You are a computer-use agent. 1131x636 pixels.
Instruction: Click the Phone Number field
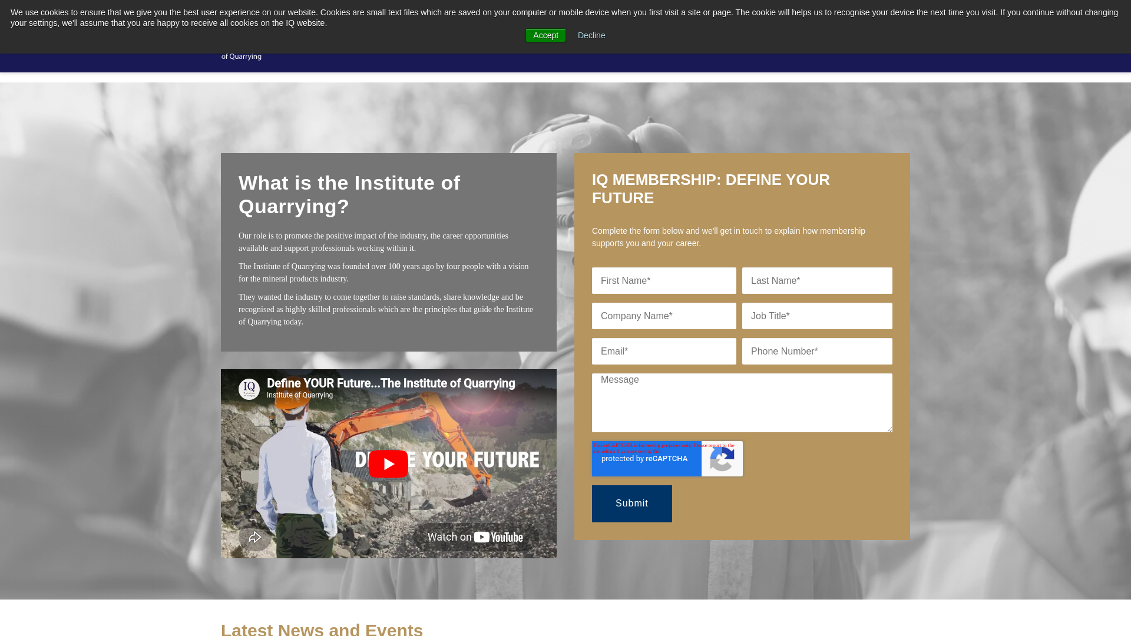click(x=817, y=352)
